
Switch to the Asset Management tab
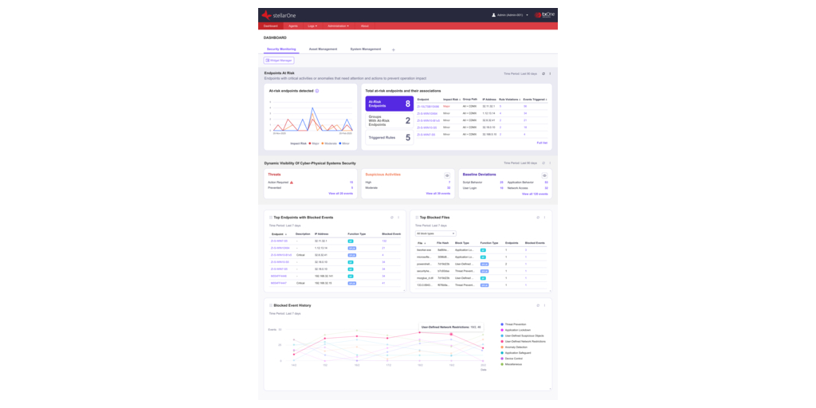(x=324, y=49)
